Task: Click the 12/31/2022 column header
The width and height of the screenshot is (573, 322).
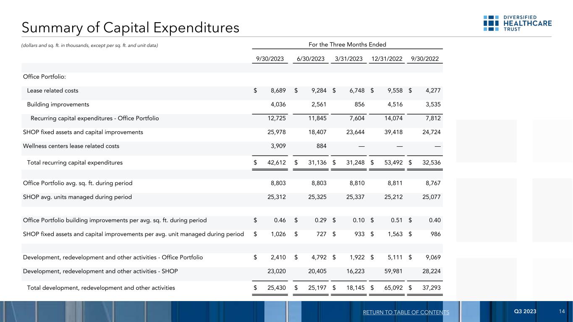Action: (387, 58)
